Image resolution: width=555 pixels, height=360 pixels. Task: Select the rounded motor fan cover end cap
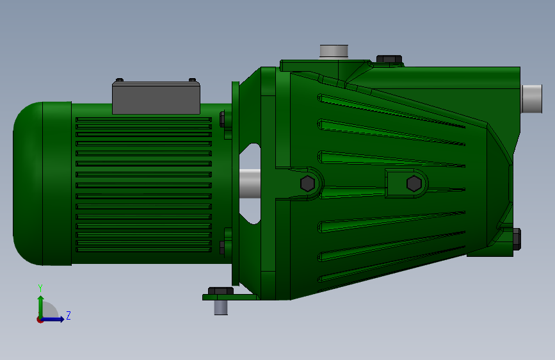42,184
